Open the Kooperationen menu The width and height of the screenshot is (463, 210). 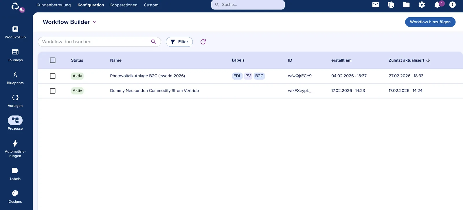point(123,5)
